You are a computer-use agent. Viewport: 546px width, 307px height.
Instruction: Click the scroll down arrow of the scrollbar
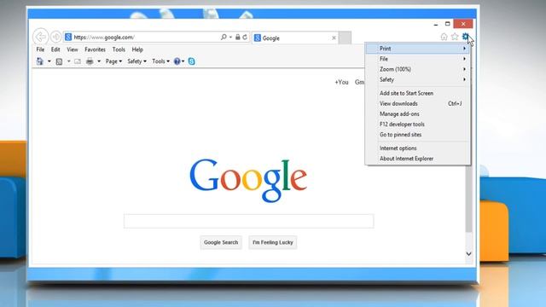click(468, 254)
